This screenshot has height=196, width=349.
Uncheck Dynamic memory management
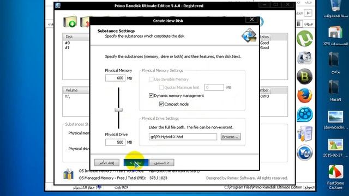point(151,96)
